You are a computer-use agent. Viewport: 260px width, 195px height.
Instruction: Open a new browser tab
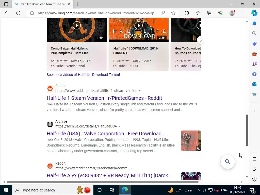(x=77, y=4)
